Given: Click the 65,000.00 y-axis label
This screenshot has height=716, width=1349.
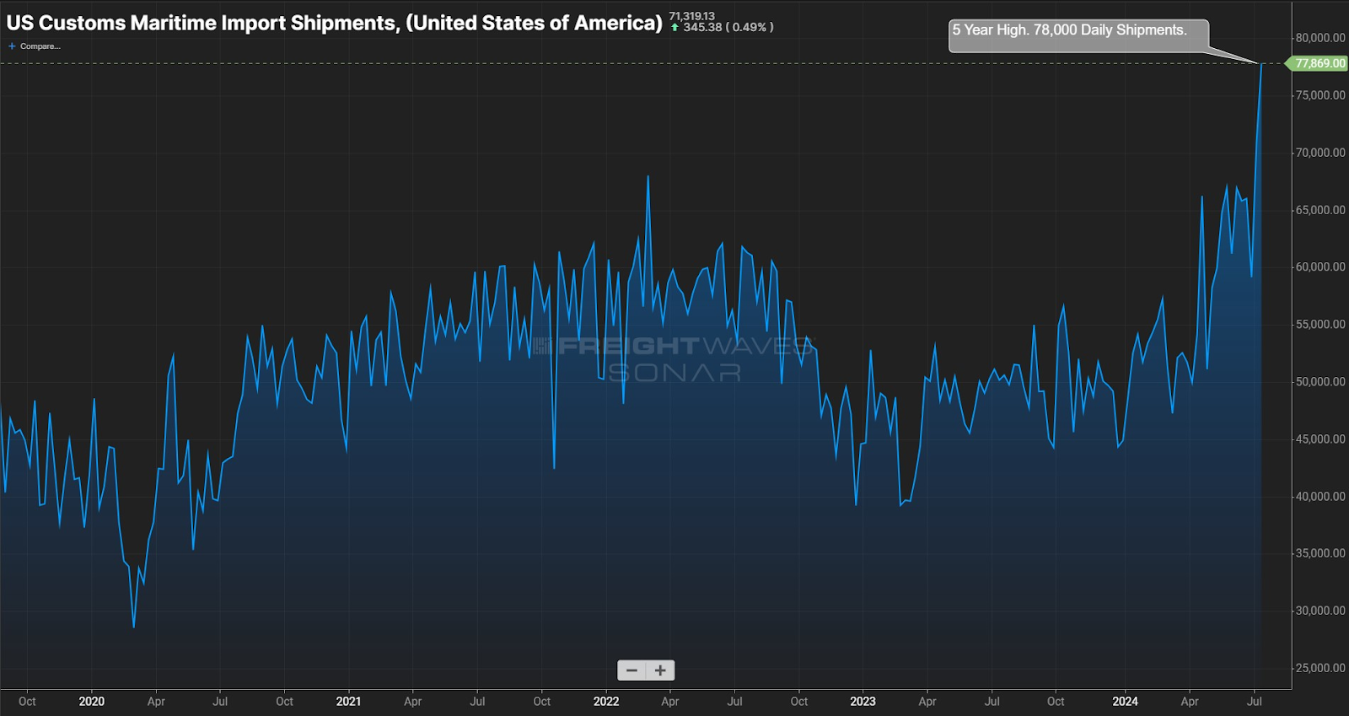Looking at the screenshot, I should point(1320,210).
